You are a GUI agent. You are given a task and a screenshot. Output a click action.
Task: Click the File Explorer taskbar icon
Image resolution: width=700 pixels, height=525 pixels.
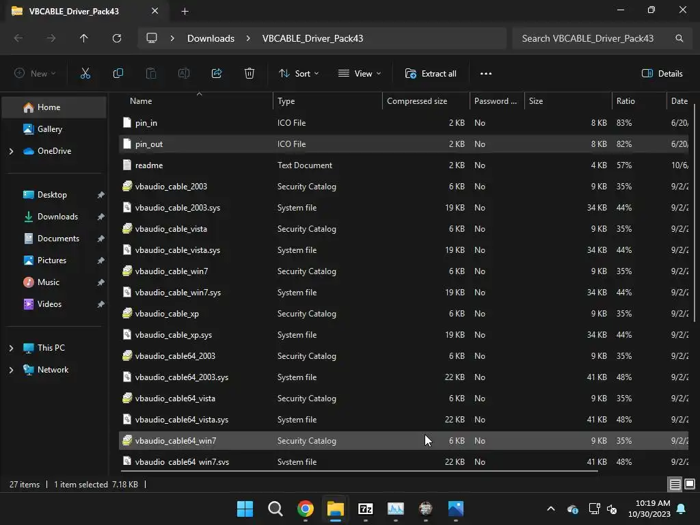(x=335, y=509)
